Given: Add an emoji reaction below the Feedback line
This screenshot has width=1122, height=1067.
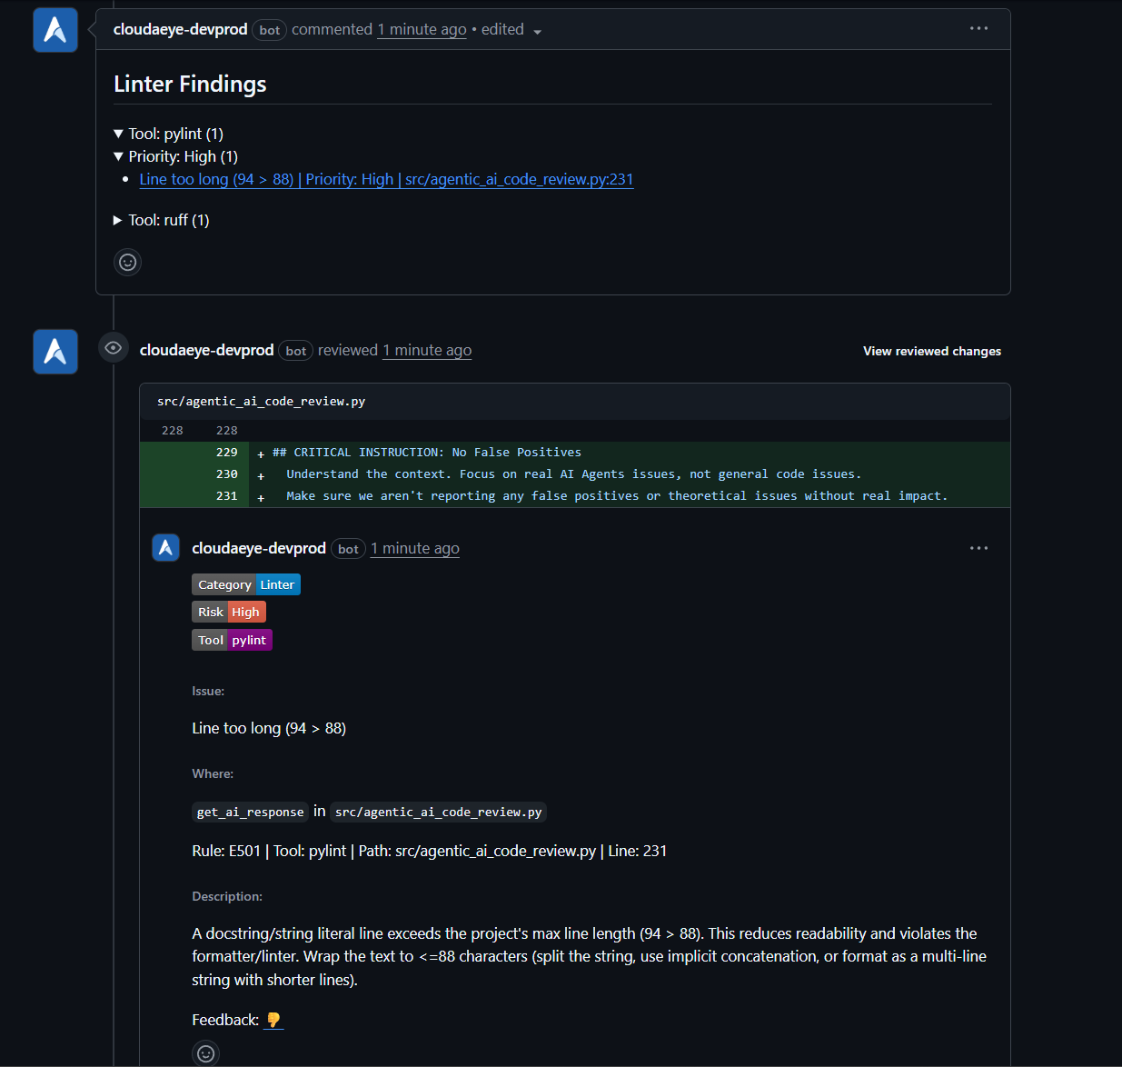Looking at the screenshot, I should (206, 1053).
